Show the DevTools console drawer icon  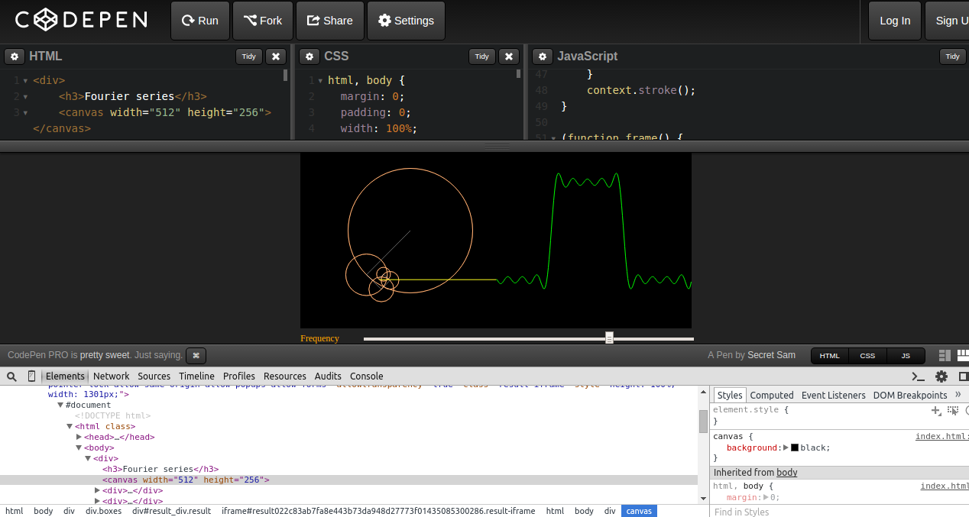[919, 376]
